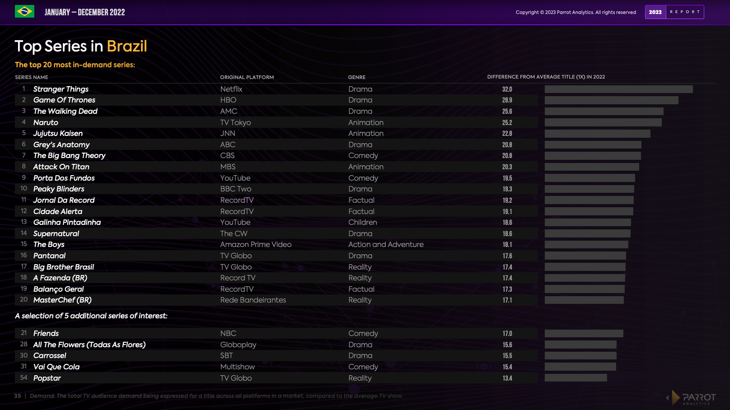
Task: Click the 'January – December 2022' header text
Action: click(84, 12)
